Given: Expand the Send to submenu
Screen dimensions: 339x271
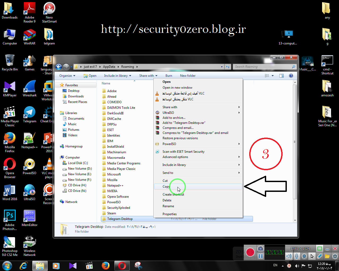Looking at the screenshot, I should pyautogui.click(x=198, y=173).
